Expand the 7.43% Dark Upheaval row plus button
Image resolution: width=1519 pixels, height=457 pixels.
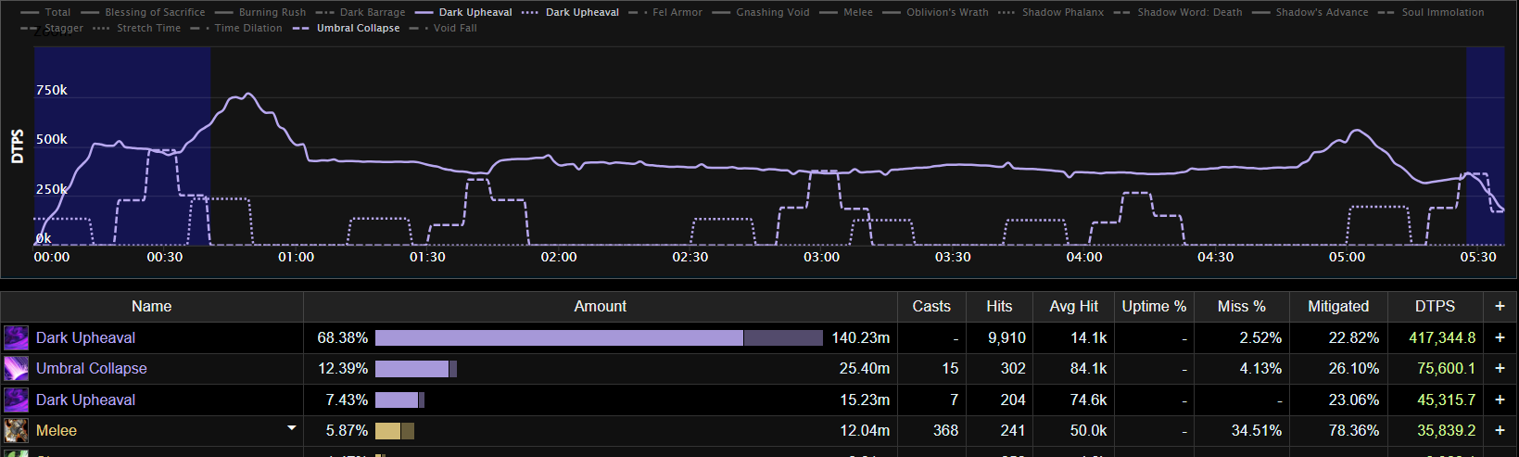(1500, 400)
